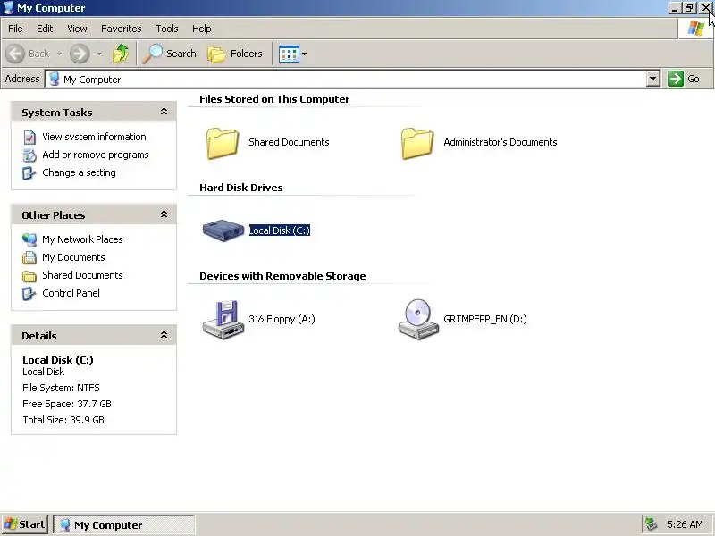Screen dimensions: 715x536
Task: Click the Windows flag logo in toolbar
Action: [696, 29]
